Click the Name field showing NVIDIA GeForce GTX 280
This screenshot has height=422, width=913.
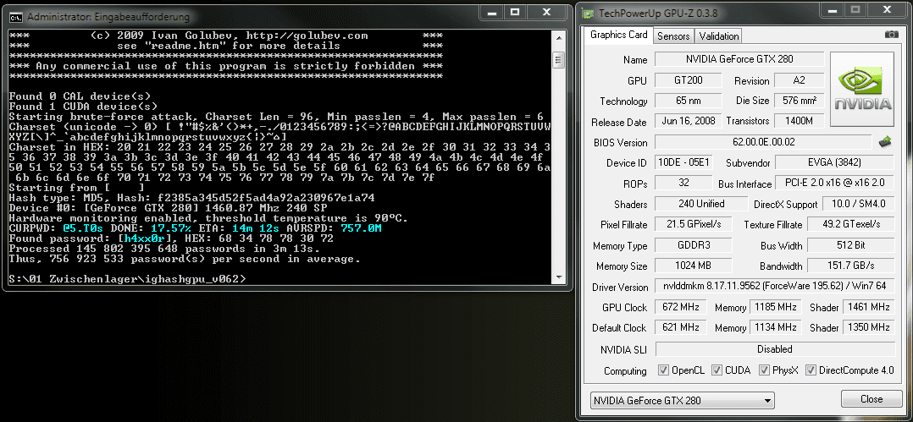click(739, 58)
